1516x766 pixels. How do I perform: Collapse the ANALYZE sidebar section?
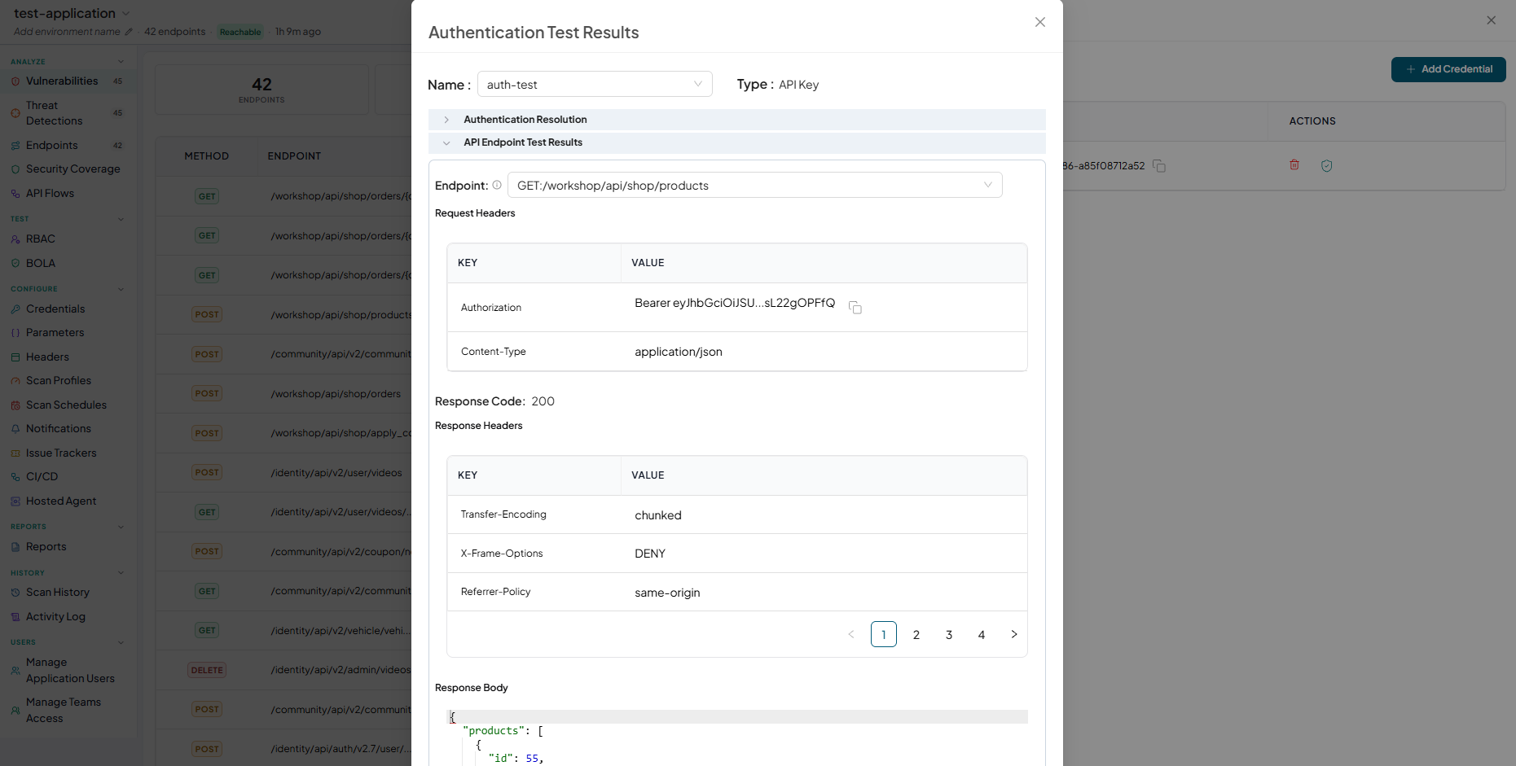(121, 61)
